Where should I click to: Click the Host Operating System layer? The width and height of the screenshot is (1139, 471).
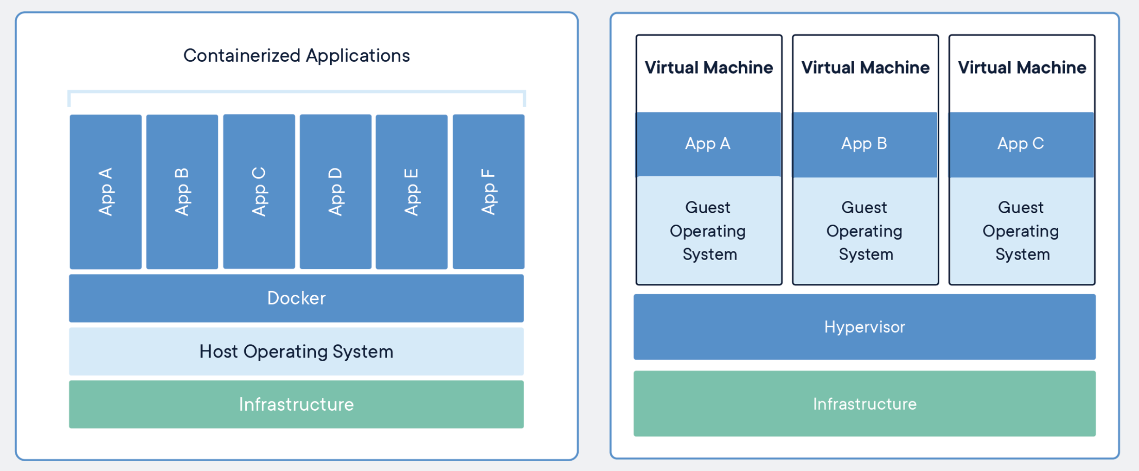296,351
